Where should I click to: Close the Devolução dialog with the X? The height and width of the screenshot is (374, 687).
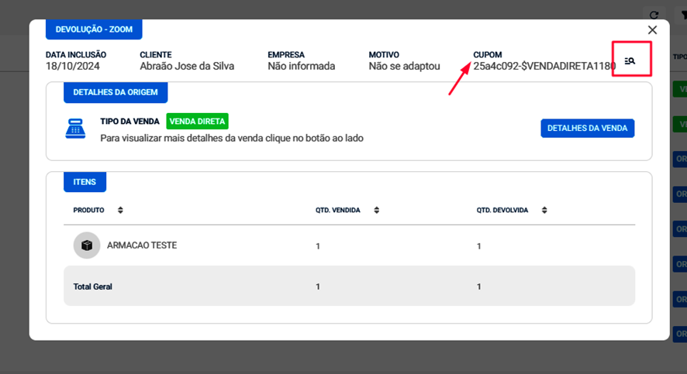[x=652, y=29]
